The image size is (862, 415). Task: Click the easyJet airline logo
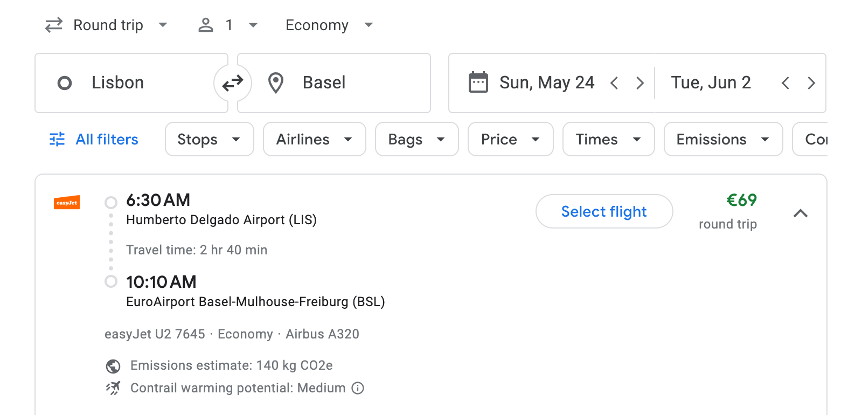pyautogui.click(x=66, y=203)
